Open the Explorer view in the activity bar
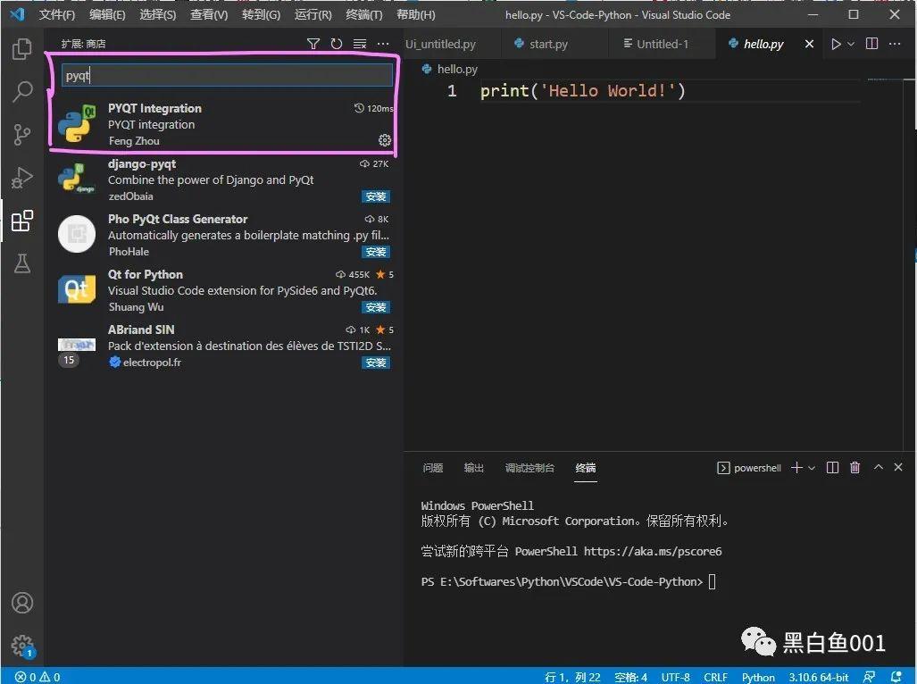 (x=21, y=49)
